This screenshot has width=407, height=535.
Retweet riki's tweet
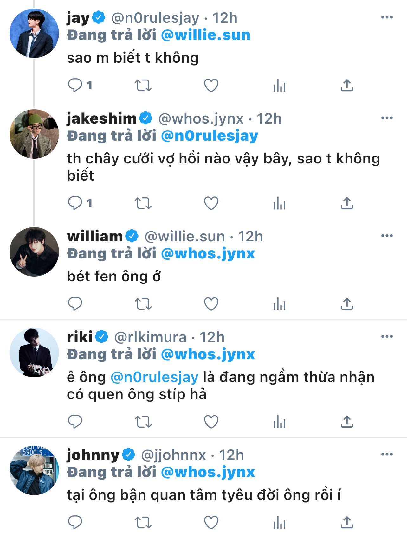click(x=143, y=422)
